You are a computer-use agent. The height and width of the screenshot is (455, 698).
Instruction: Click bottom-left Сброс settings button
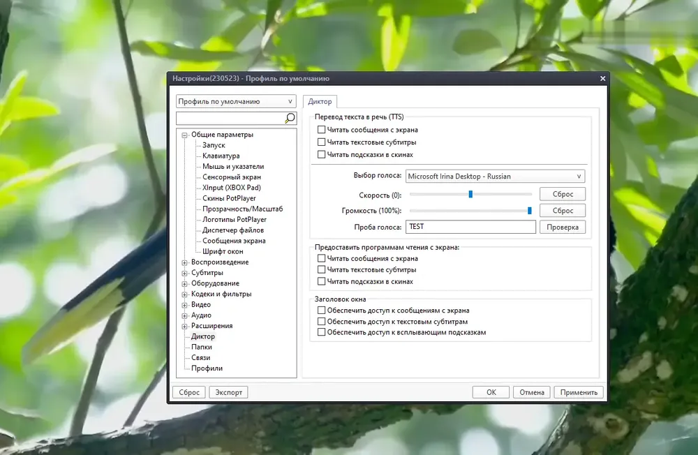189,392
